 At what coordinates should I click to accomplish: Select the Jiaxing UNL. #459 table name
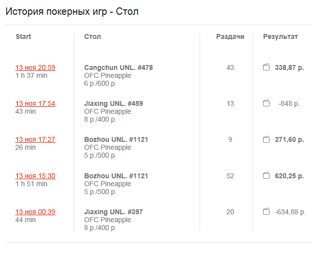point(114,103)
